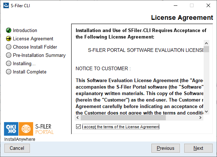Click the NOTICE TO CUSTOMER text

103,68
